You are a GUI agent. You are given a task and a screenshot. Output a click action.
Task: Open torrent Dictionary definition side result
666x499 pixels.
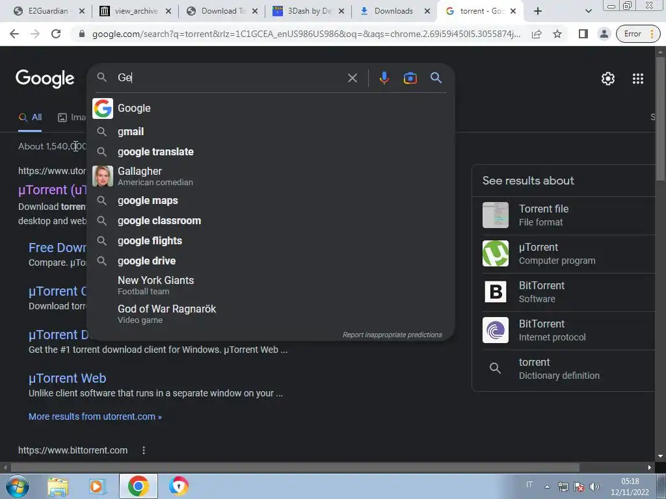(563, 368)
